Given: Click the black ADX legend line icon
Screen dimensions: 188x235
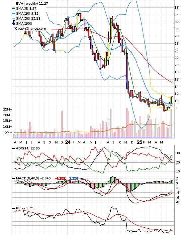Looking at the screenshot, I should (x=14, y=148).
